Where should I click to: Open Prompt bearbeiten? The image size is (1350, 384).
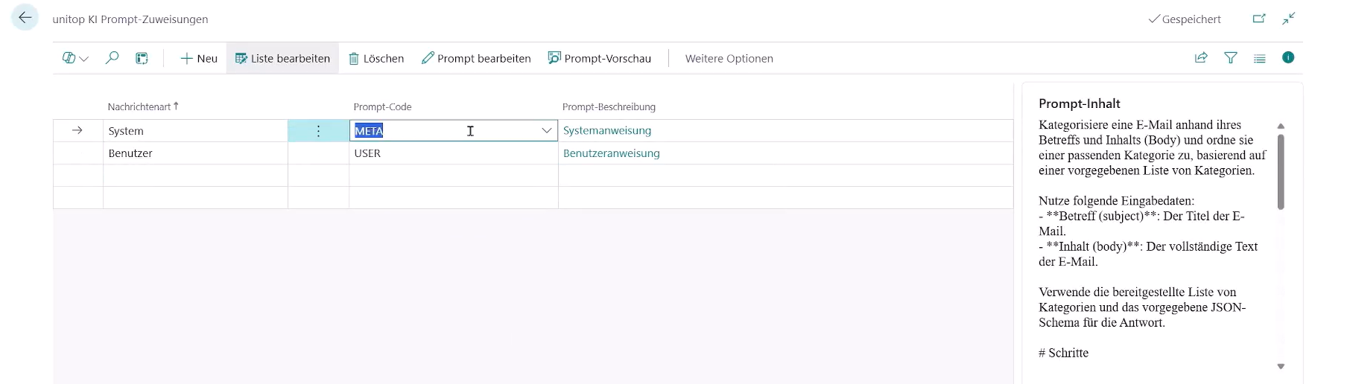[x=476, y=58]
